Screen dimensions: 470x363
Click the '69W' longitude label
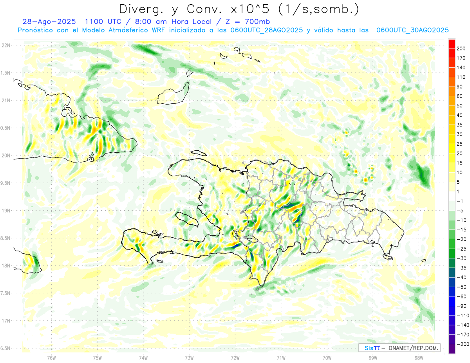pyautogui.click(x=373, y=358)
